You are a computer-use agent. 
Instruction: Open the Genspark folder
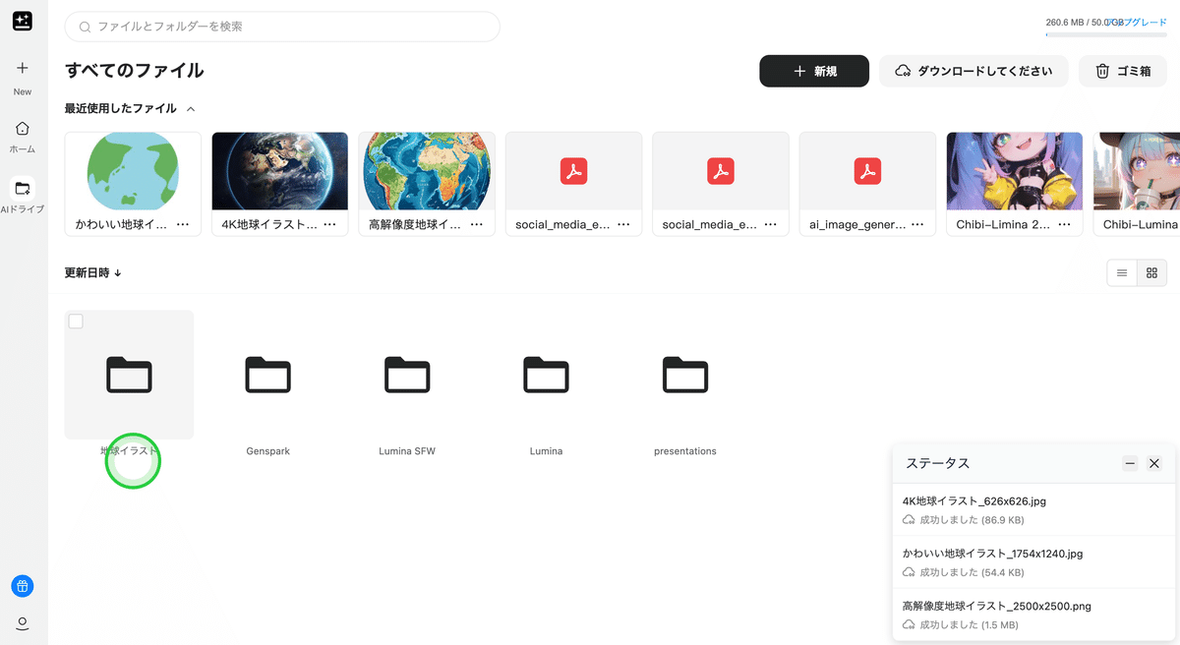point(267,376)
